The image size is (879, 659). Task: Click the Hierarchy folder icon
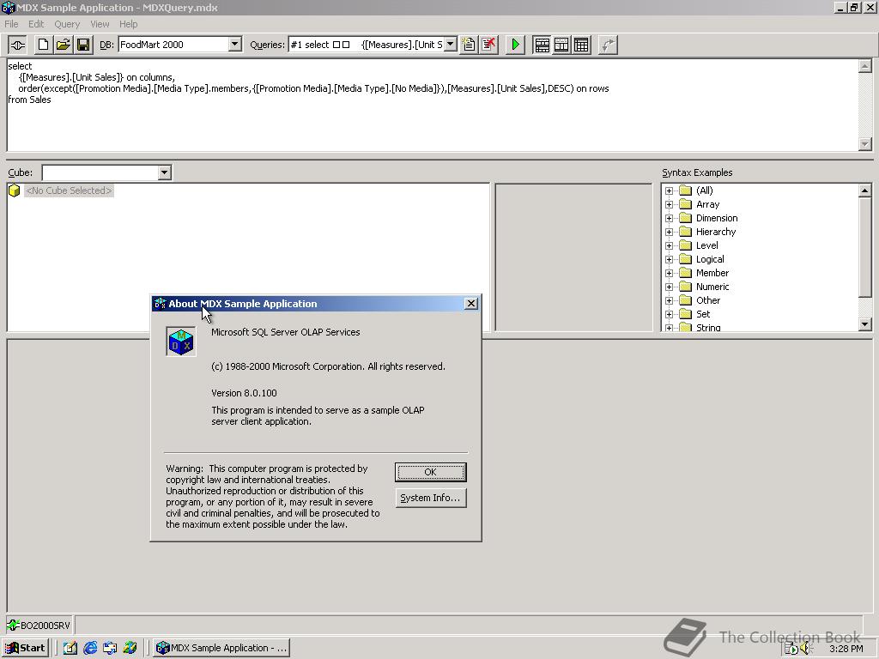pos(686,232)
